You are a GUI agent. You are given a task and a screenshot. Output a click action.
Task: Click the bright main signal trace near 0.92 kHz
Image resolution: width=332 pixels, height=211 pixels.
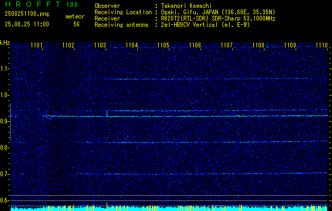pyautogui.click(x=185, y=116)
